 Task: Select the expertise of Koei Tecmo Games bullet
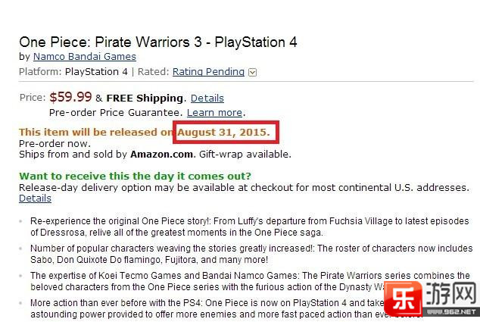pyautogui.click(x=250, y=281)
